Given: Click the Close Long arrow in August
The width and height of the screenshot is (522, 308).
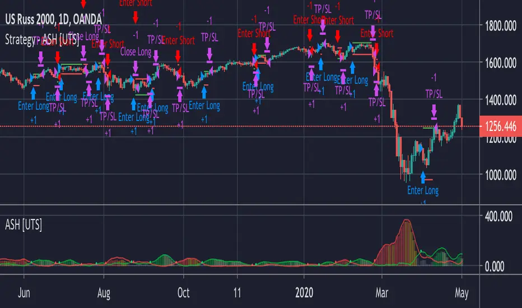Looking at the screenshot, I should tap(136, 67).
